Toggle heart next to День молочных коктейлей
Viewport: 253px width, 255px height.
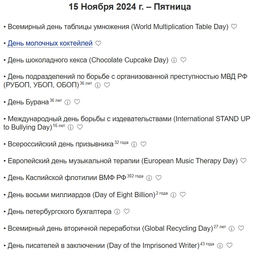pos(98,43)
